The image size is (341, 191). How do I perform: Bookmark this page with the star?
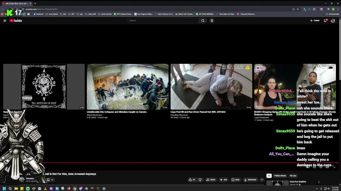(298, 9)
